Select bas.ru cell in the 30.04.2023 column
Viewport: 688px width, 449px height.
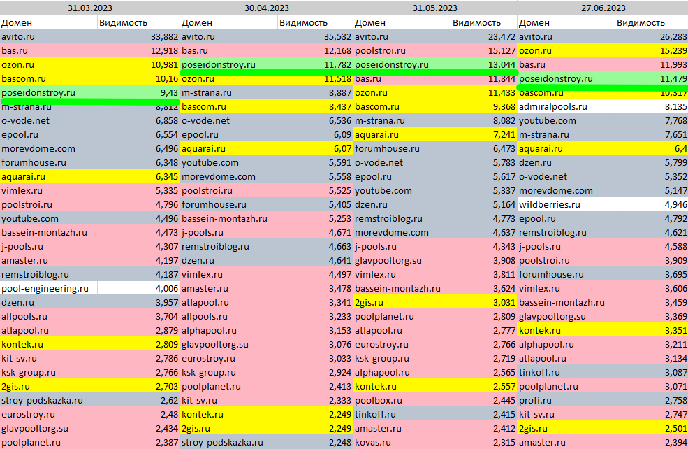[228, 50]
